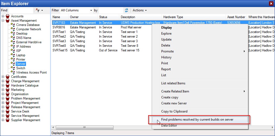The width and height of the screenshot is (275, 136).
Task: Close the Item Explorer window
Action: [x=271, y=4]
